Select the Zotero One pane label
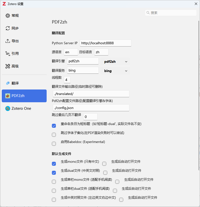Image resolution: width=200 pixels, height=207 pixels. (x=21, y=108)
